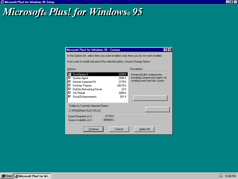Uncheck the Desktop Themes option
The image size is (238, 179).
(x=69, y=85)
